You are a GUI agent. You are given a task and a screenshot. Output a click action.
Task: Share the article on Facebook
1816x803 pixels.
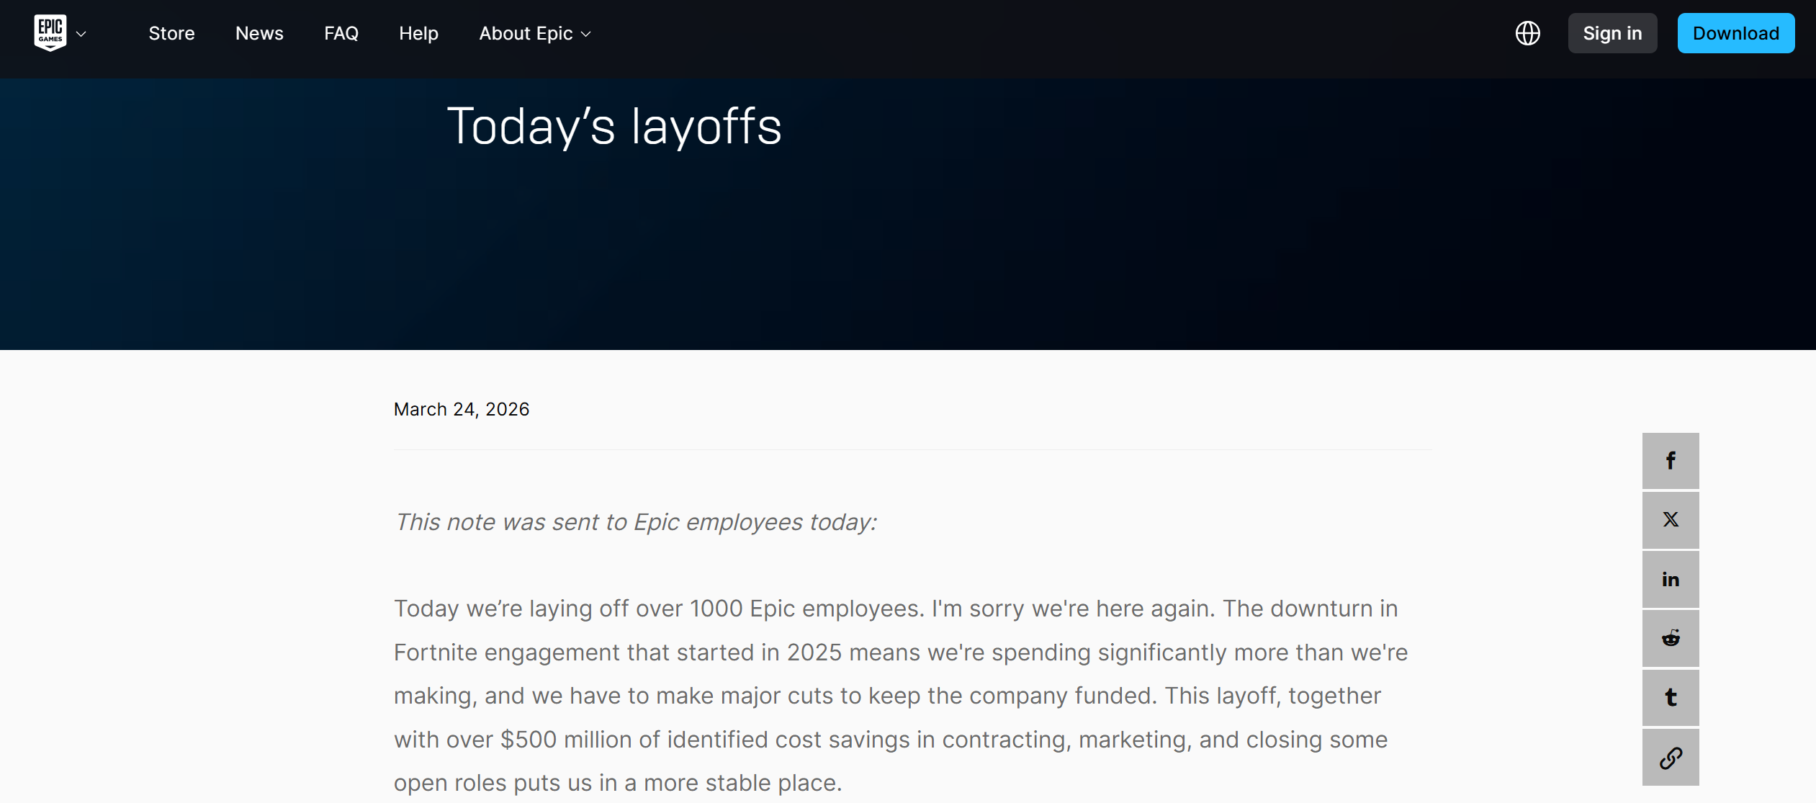click(x=1671, y=461)
